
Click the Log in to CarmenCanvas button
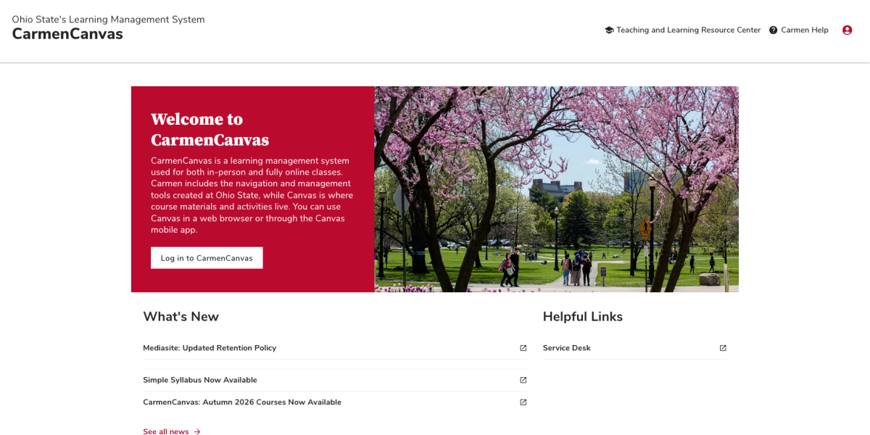pyautogui.click(x=207, y=258)
